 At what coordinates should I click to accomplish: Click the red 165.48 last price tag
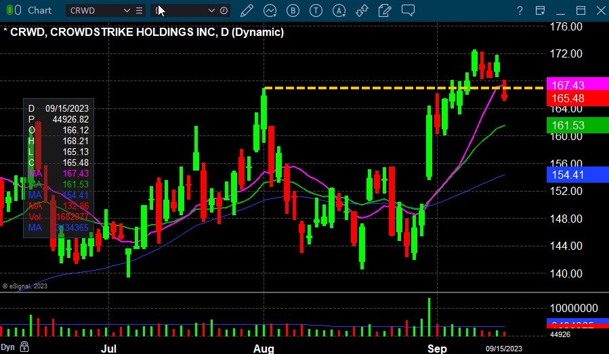578,99
